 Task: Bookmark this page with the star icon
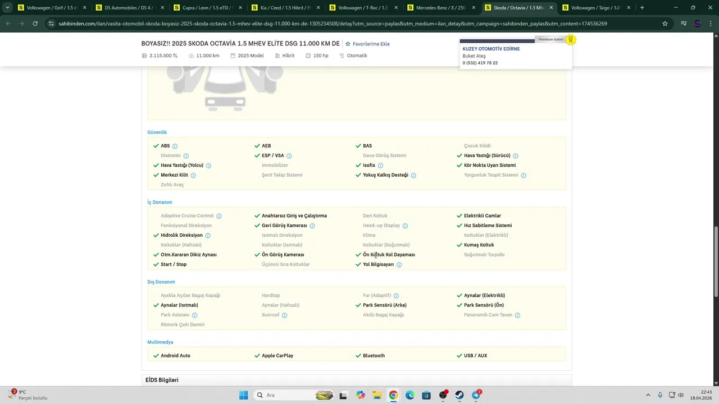click(665, 24)
